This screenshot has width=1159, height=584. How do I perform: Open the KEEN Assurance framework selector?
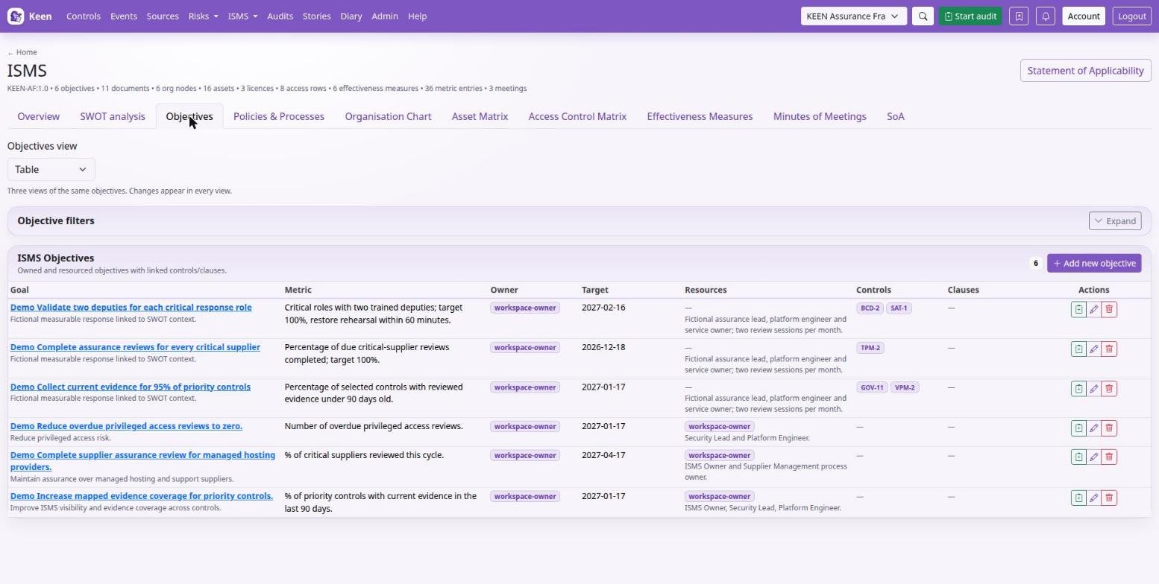pos(854,16)
